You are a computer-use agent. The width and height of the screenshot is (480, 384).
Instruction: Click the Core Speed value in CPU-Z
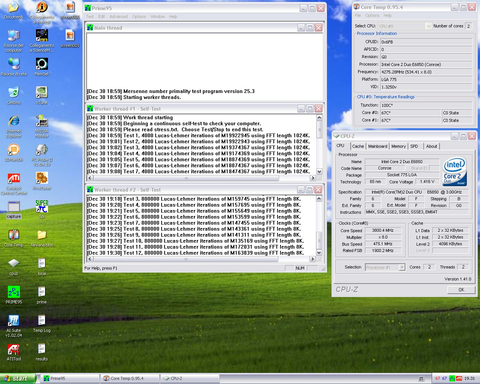tap(383, 231)
